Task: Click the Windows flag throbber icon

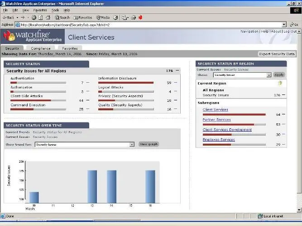Action: pos(296,10)
